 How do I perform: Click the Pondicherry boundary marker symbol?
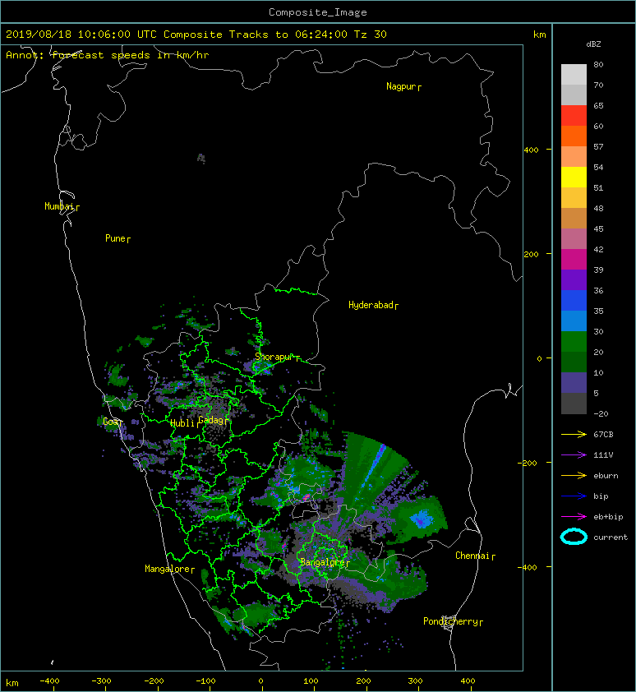point(449,622)
